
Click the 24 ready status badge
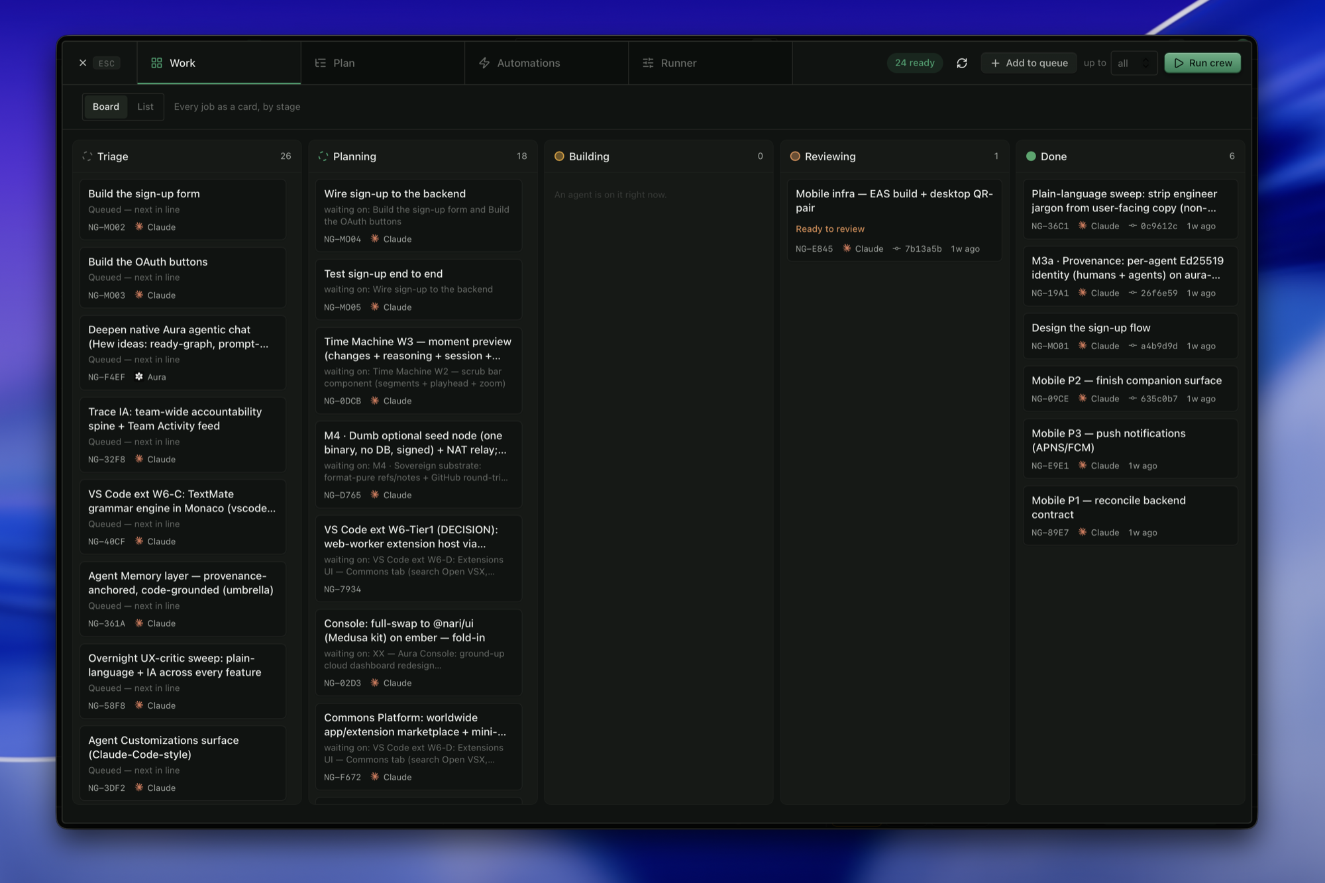[914, 63]
